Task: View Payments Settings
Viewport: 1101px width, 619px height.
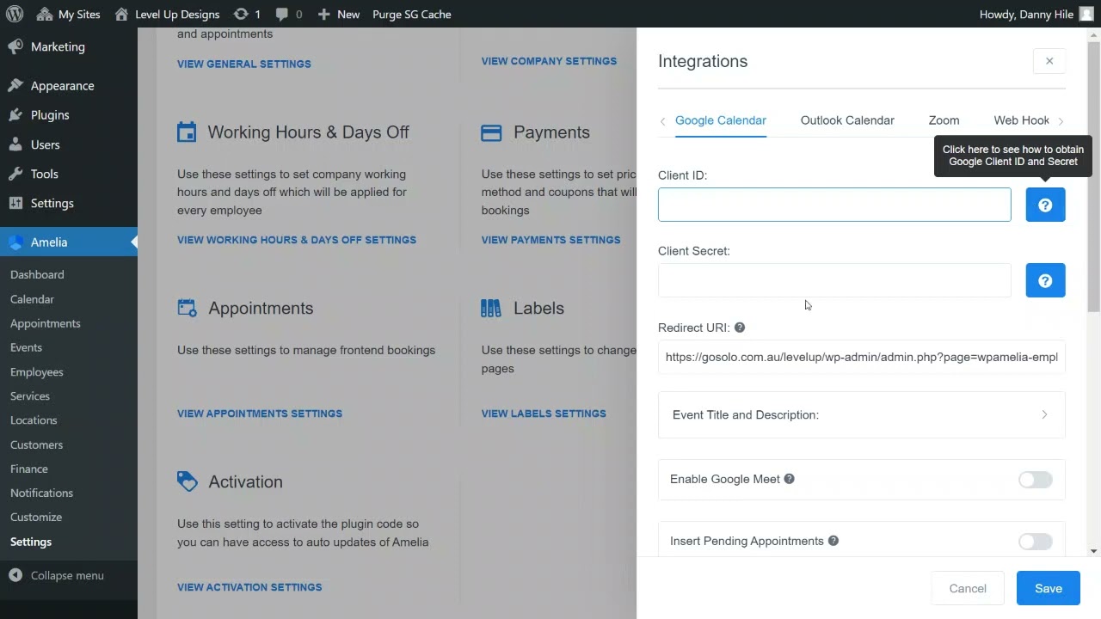Action: (550, 240)
